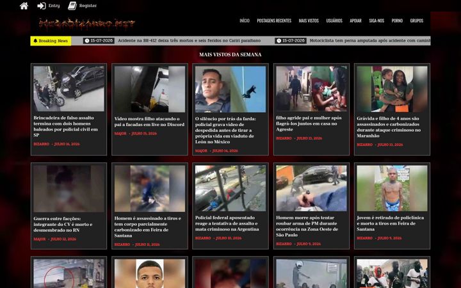Screen dimensions: 461x288
Task: Click MAJOR tag under Discord live headline
Action: [120, 134]
